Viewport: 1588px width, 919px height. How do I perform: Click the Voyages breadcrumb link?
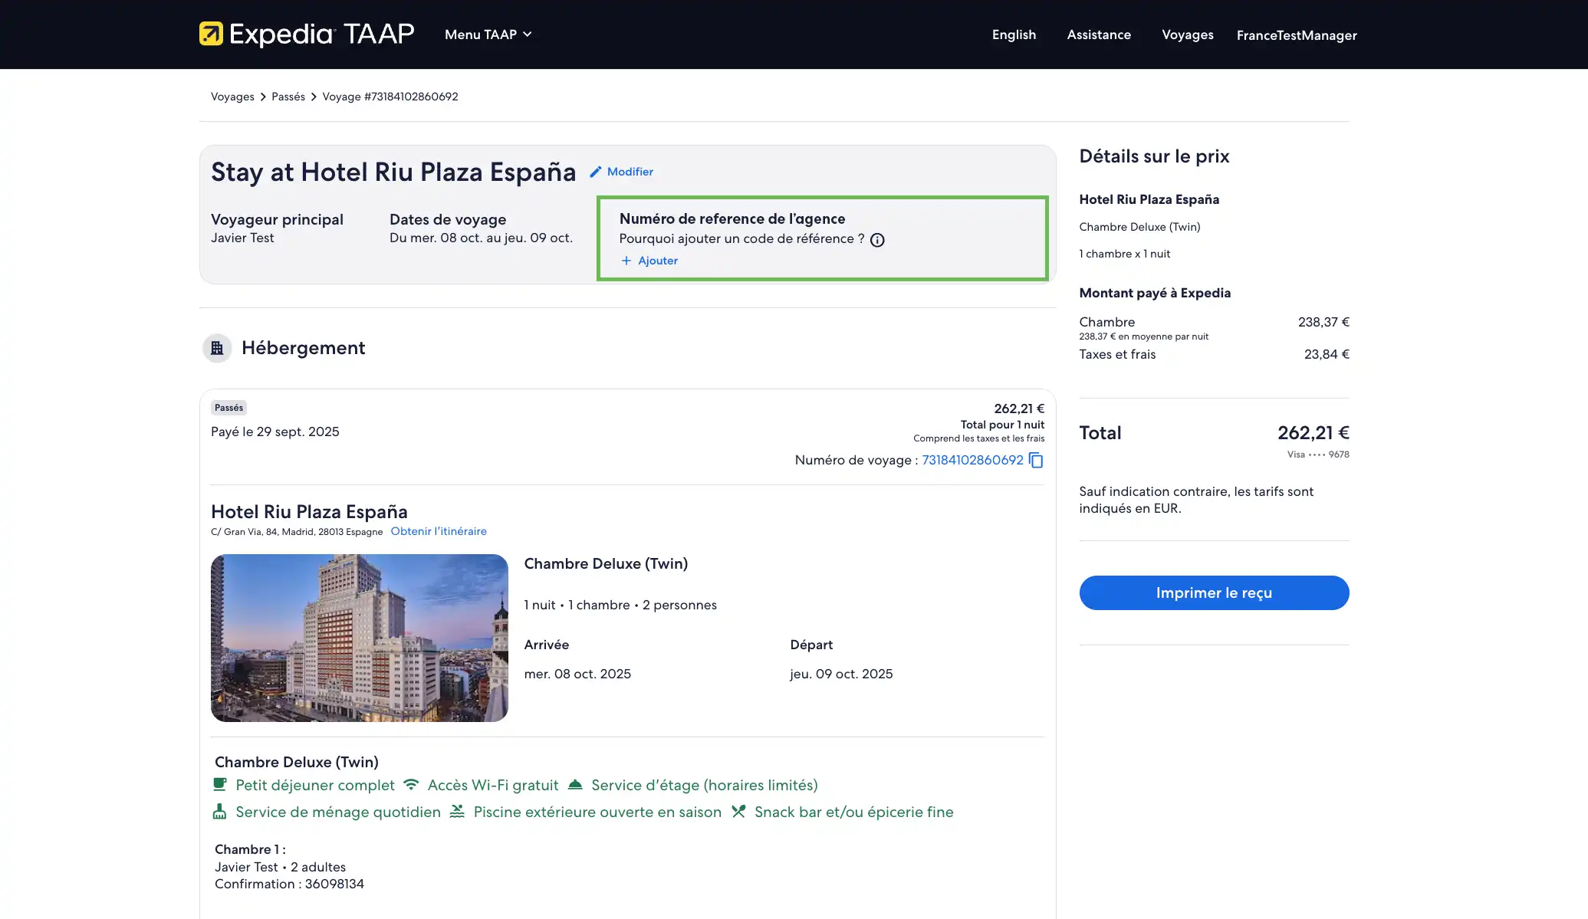(232, 97)
